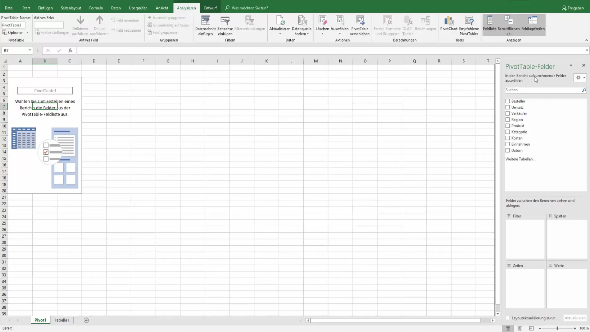Check the Bestellnr field
The image size is (590, 332).
pos(508,101)
